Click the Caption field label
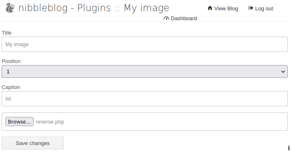This screenshot has height=152, width=291. [11, 87]
